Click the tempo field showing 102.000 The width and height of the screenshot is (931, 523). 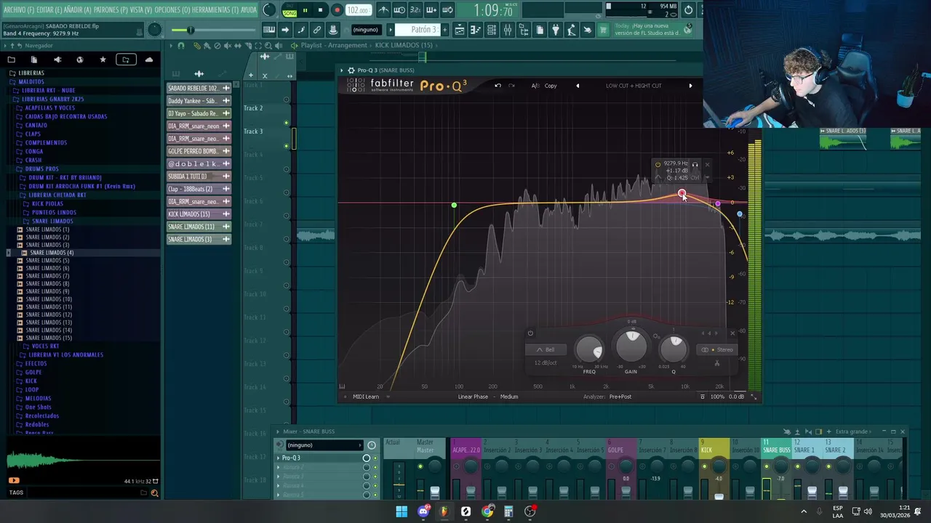tap(358, 10)
